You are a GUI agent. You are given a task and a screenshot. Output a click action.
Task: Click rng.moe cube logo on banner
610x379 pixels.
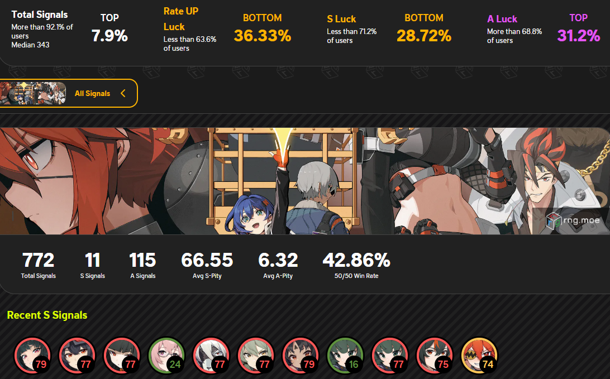[552, 221]
